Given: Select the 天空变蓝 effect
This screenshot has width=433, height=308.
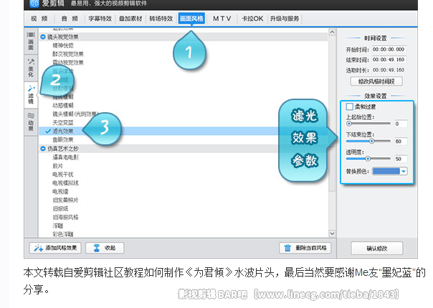Looking at the screenshot, I should 63,122.
